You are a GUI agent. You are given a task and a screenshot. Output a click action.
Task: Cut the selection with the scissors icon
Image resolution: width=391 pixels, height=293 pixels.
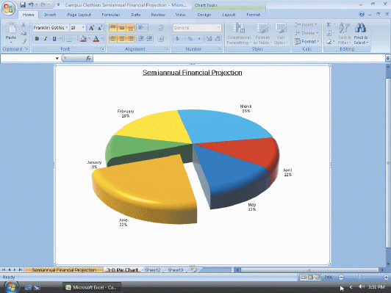coord(24,25)
